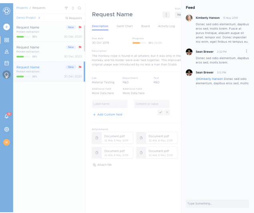Open the dashboard grid icon
Viewport: 254px width, 213px height.
pyautogui.click(x=6, y=40)
